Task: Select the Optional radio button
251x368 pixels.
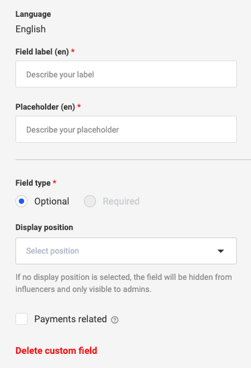Action: pos(21,201)
